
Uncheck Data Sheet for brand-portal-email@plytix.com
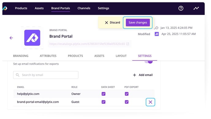pyautogui.click(x=103, y=102)
